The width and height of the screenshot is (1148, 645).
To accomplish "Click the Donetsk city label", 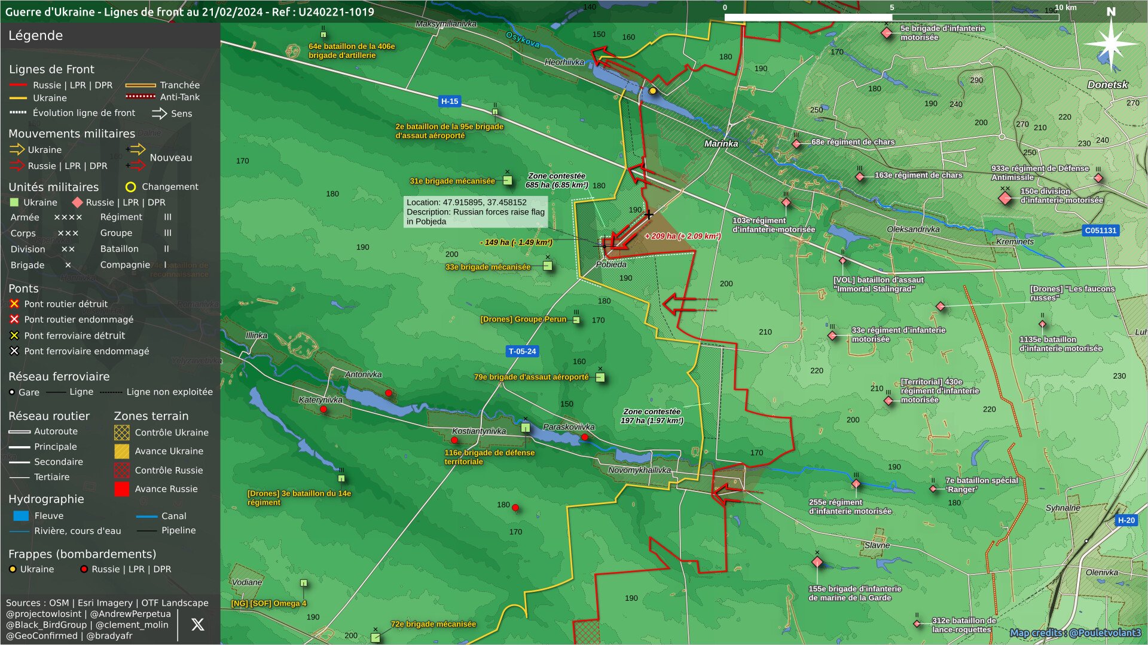I will point(1107,85).
